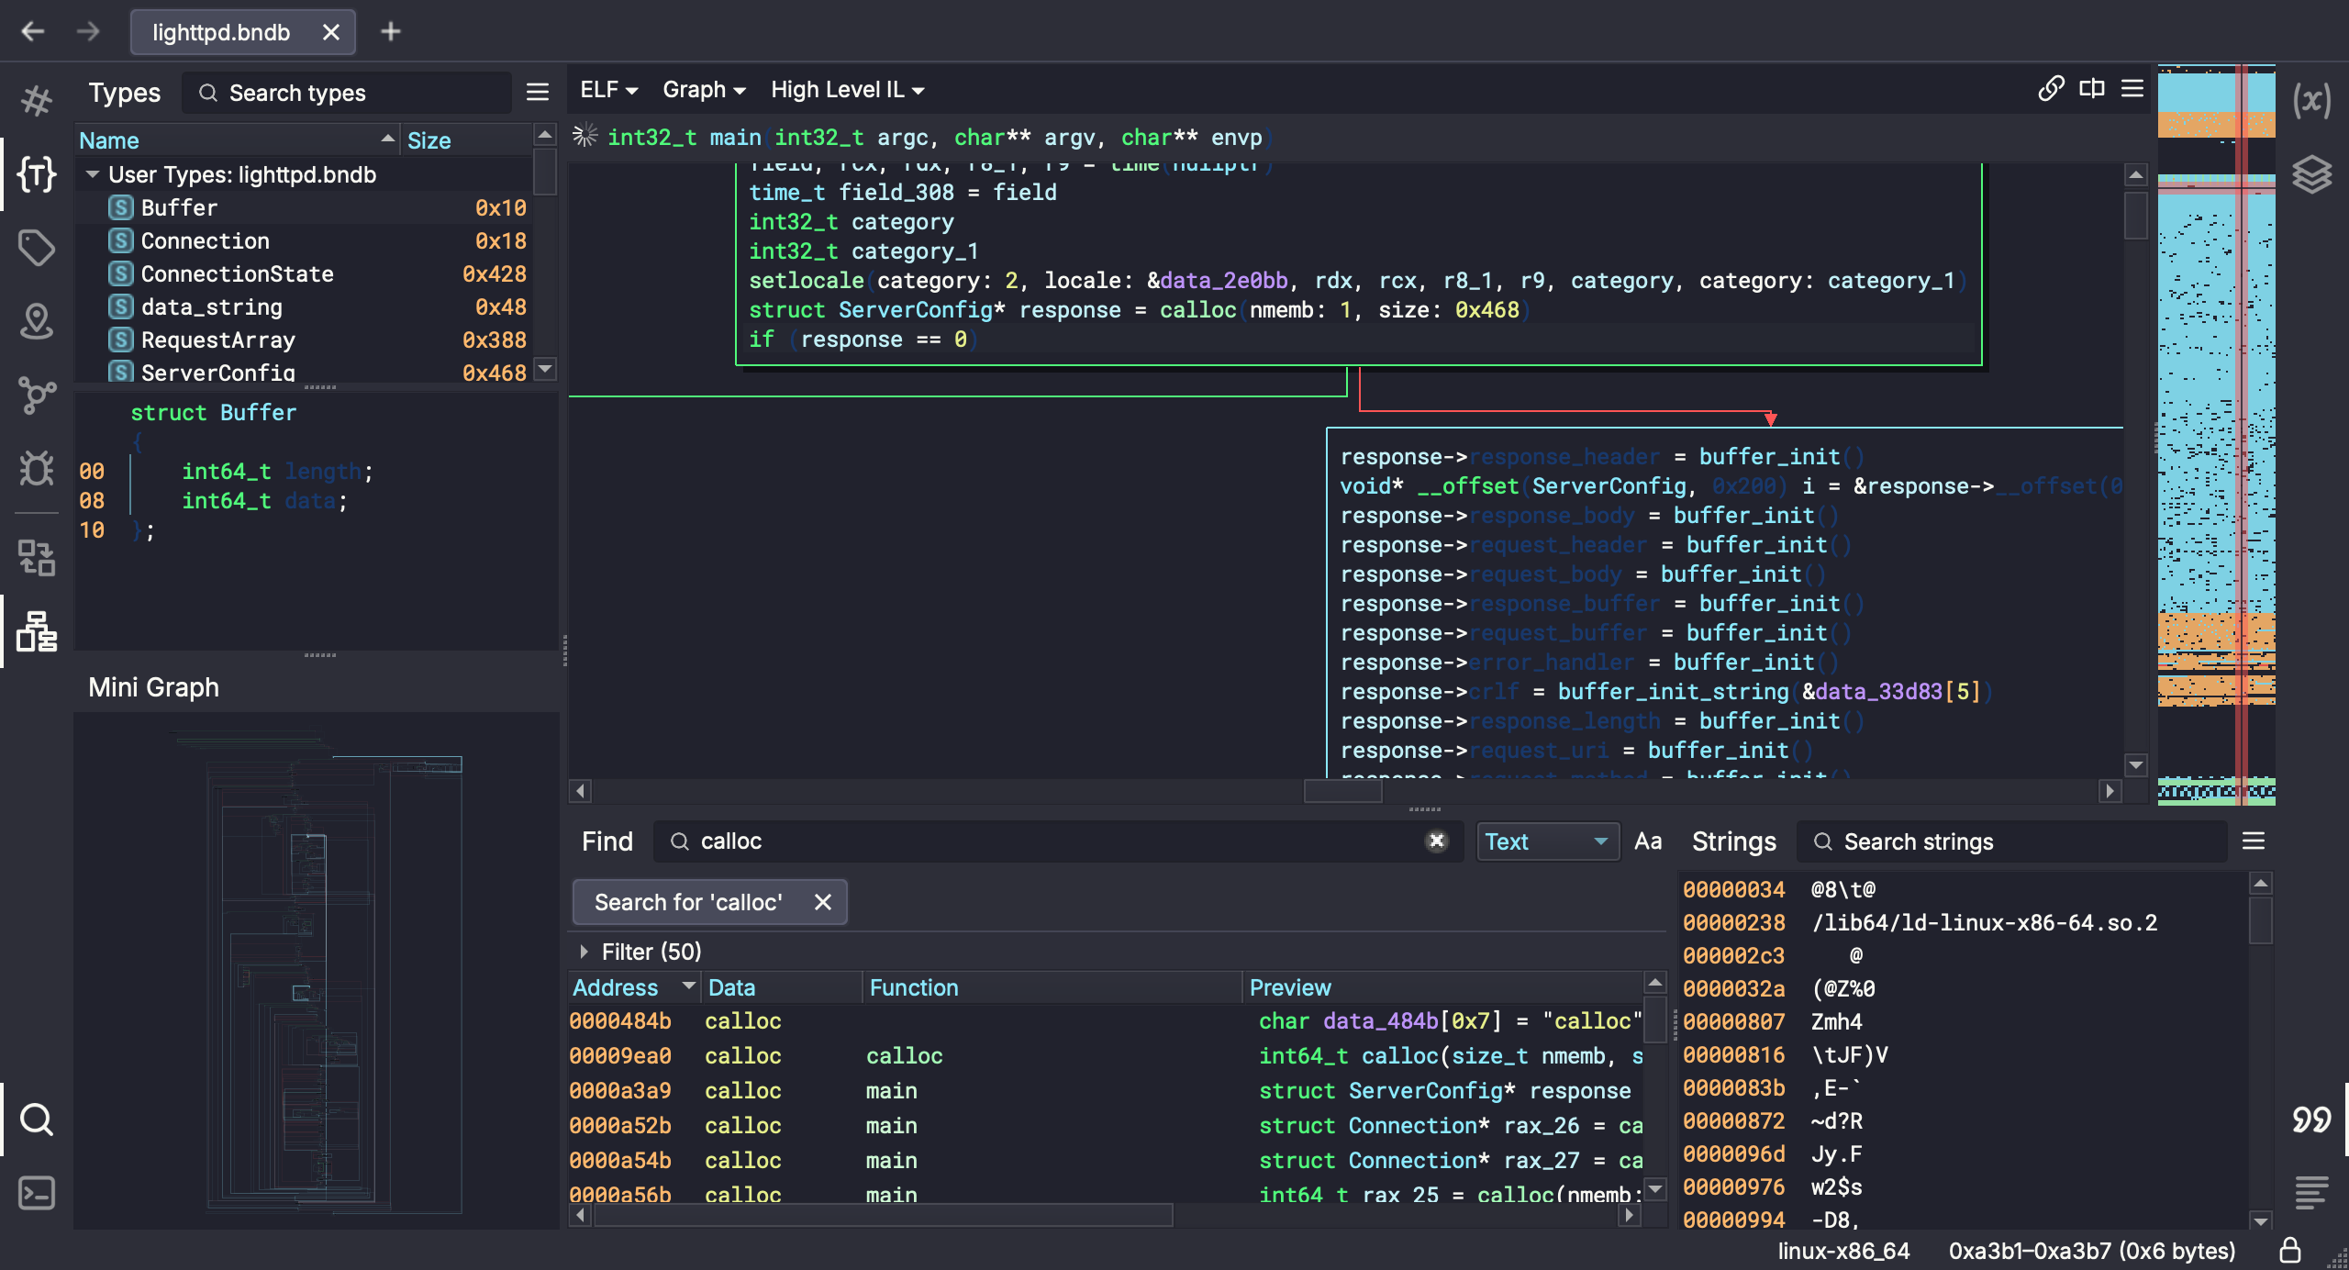This screenshot has height=1270, width=2349.
Task: Clear the calloc find field
Action: click(x=1436, y=841)
